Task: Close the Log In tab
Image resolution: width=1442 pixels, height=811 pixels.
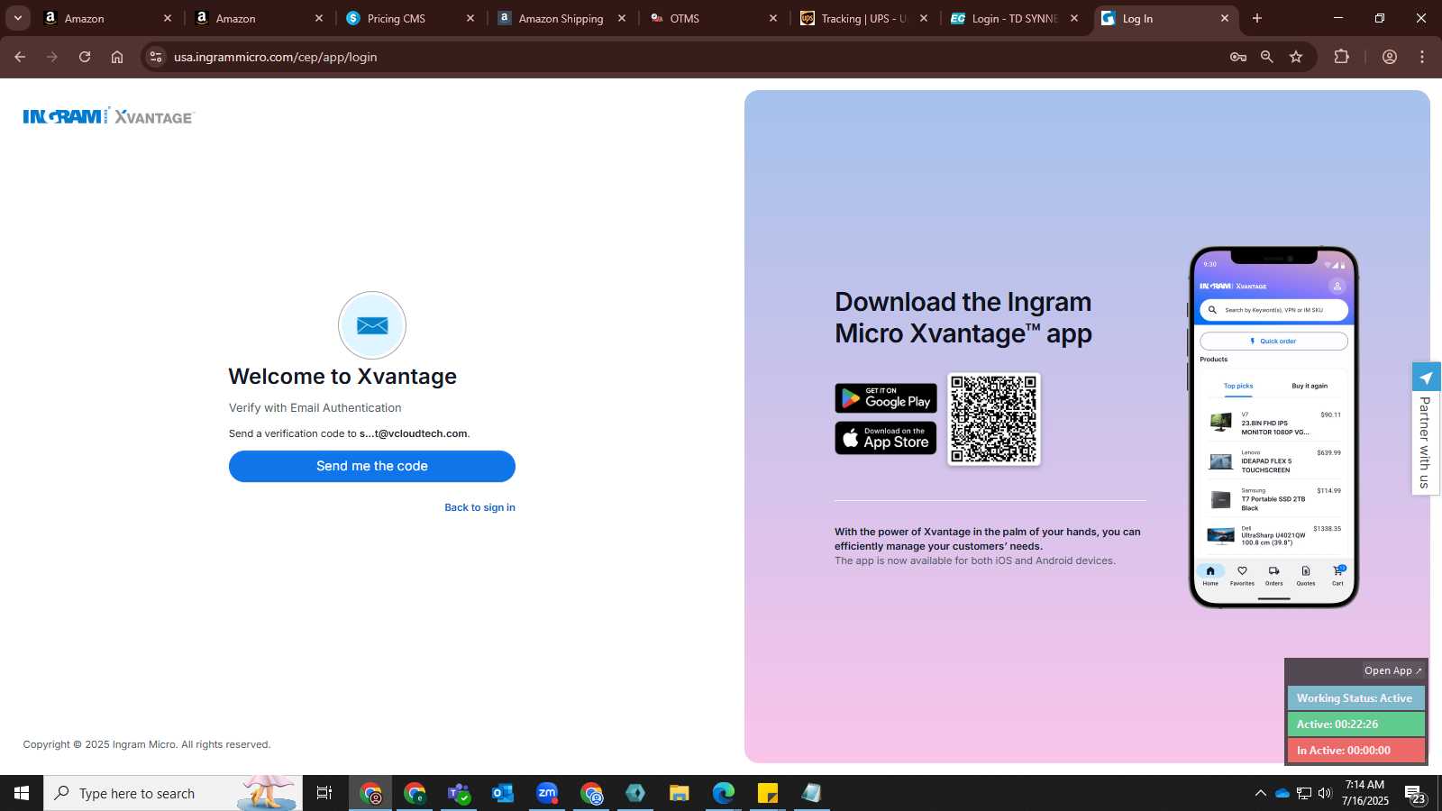Action: pos(1224,18)
